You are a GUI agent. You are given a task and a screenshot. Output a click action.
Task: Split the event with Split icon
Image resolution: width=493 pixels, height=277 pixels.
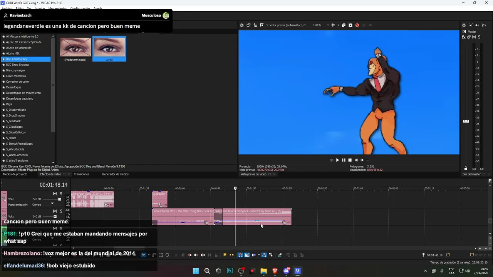[203, 255]
